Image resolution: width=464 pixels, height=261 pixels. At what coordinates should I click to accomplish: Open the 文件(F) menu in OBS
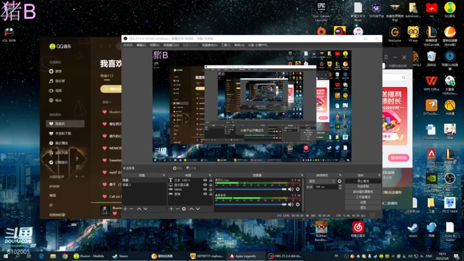[x=128, y=45]
